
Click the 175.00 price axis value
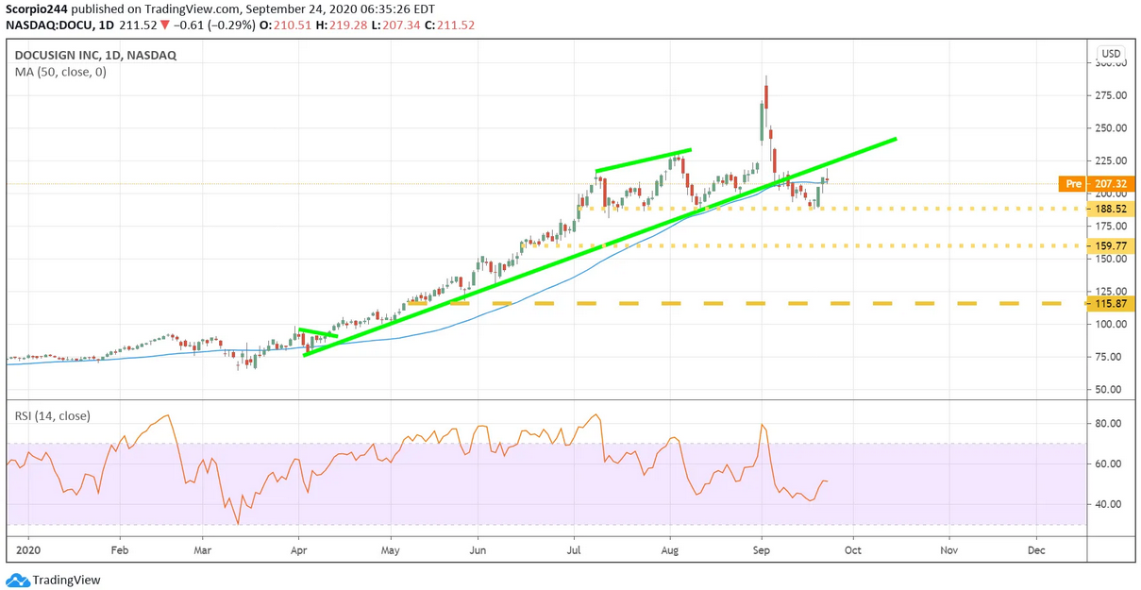pyautogui.click(x=1111, y=226)
